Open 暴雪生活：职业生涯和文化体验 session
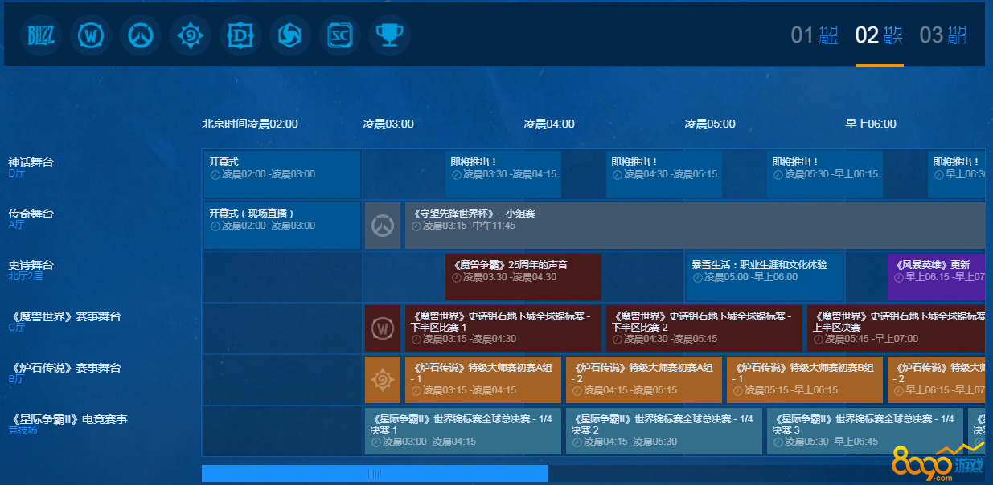Image resolution: width=993 pixels, height=485 pixels. pyautogui.click(x=764, y=276)
